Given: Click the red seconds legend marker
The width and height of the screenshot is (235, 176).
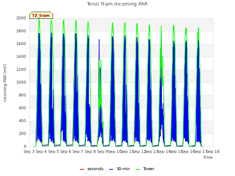Looking at the screenshot, I should [82, 169].
